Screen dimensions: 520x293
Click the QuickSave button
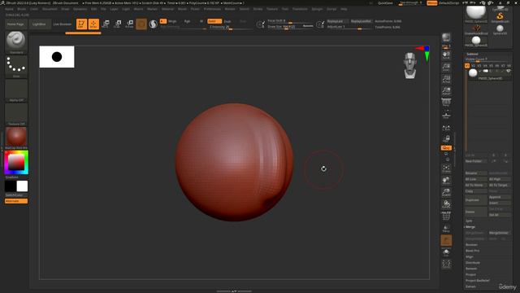pyautogui.click(x=385, y=3)
